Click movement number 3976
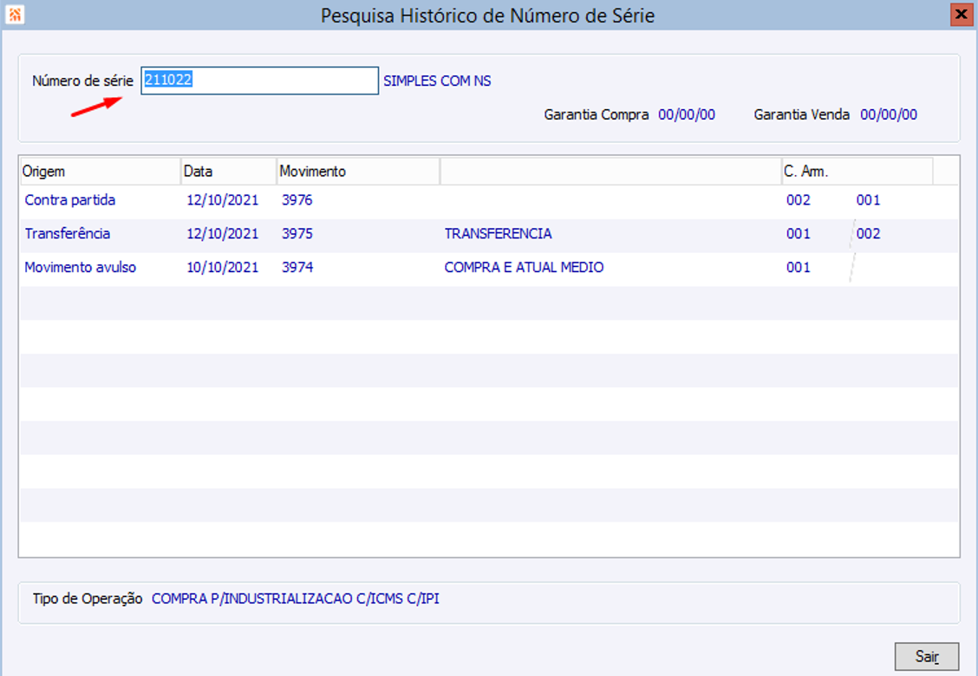Viewport: 978px width, 676px height. tap(297, 200)
